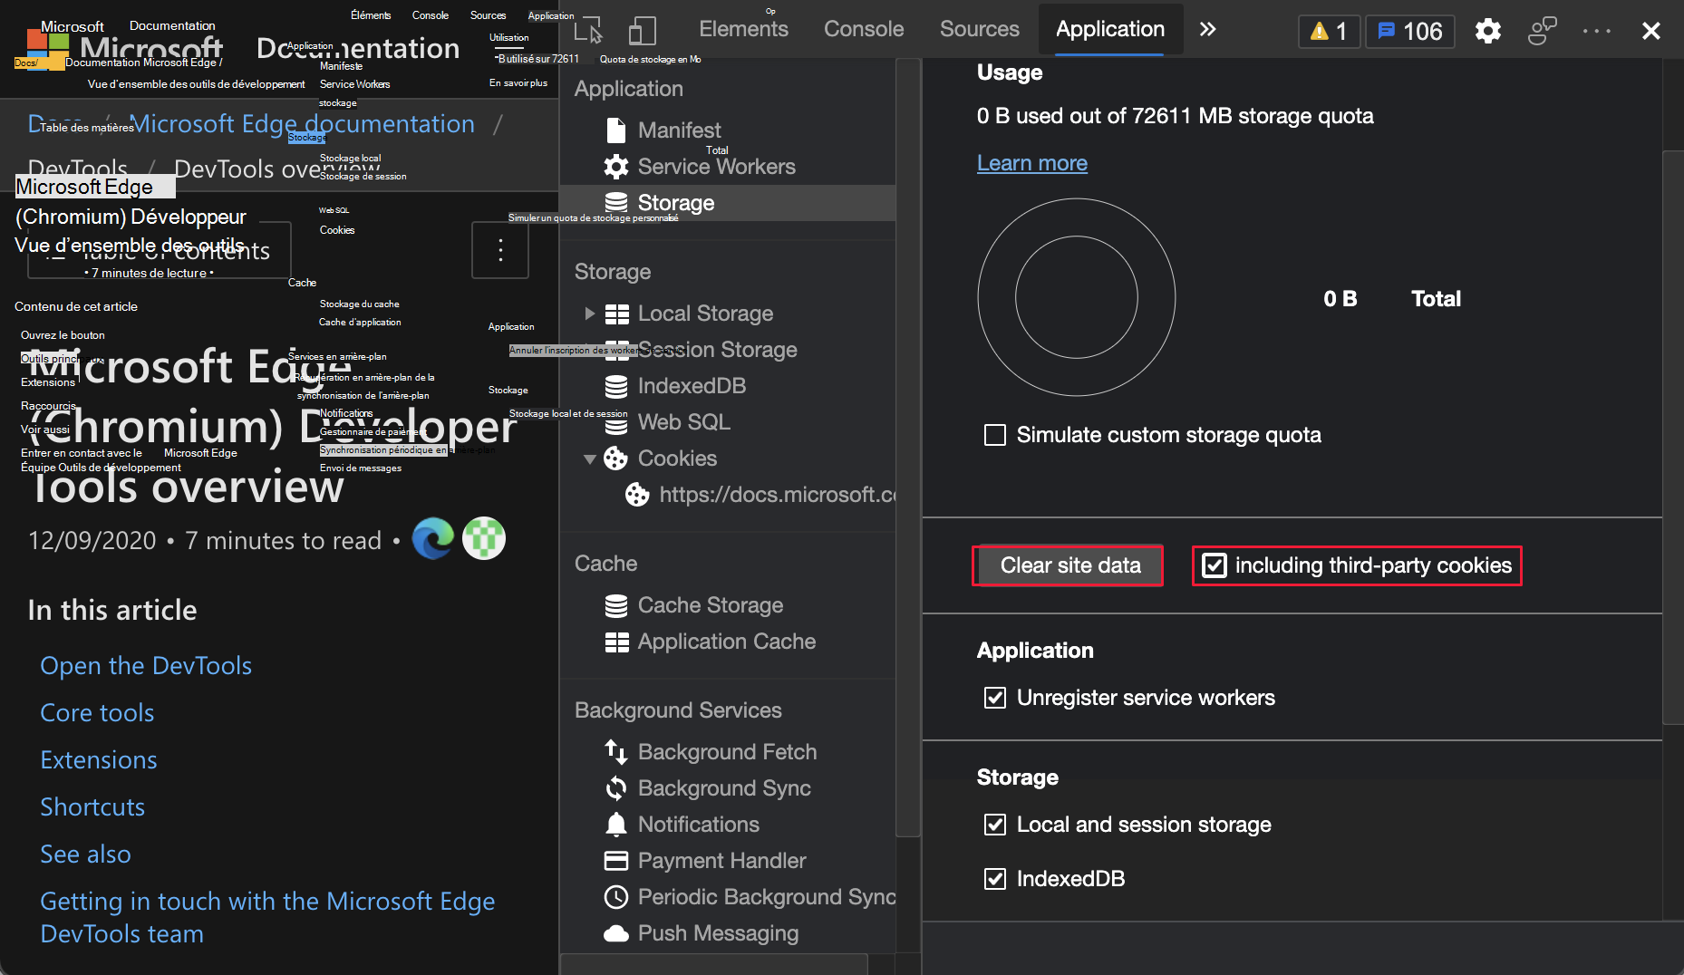Uncheck including third-party cookies
The height and width of the screenshot is (975, 1684).
pyautogui.click(x=1214, y=565)
